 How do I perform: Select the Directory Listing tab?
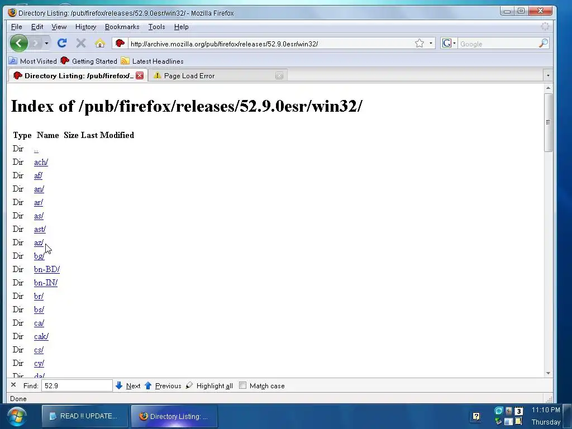coord(78,75)
